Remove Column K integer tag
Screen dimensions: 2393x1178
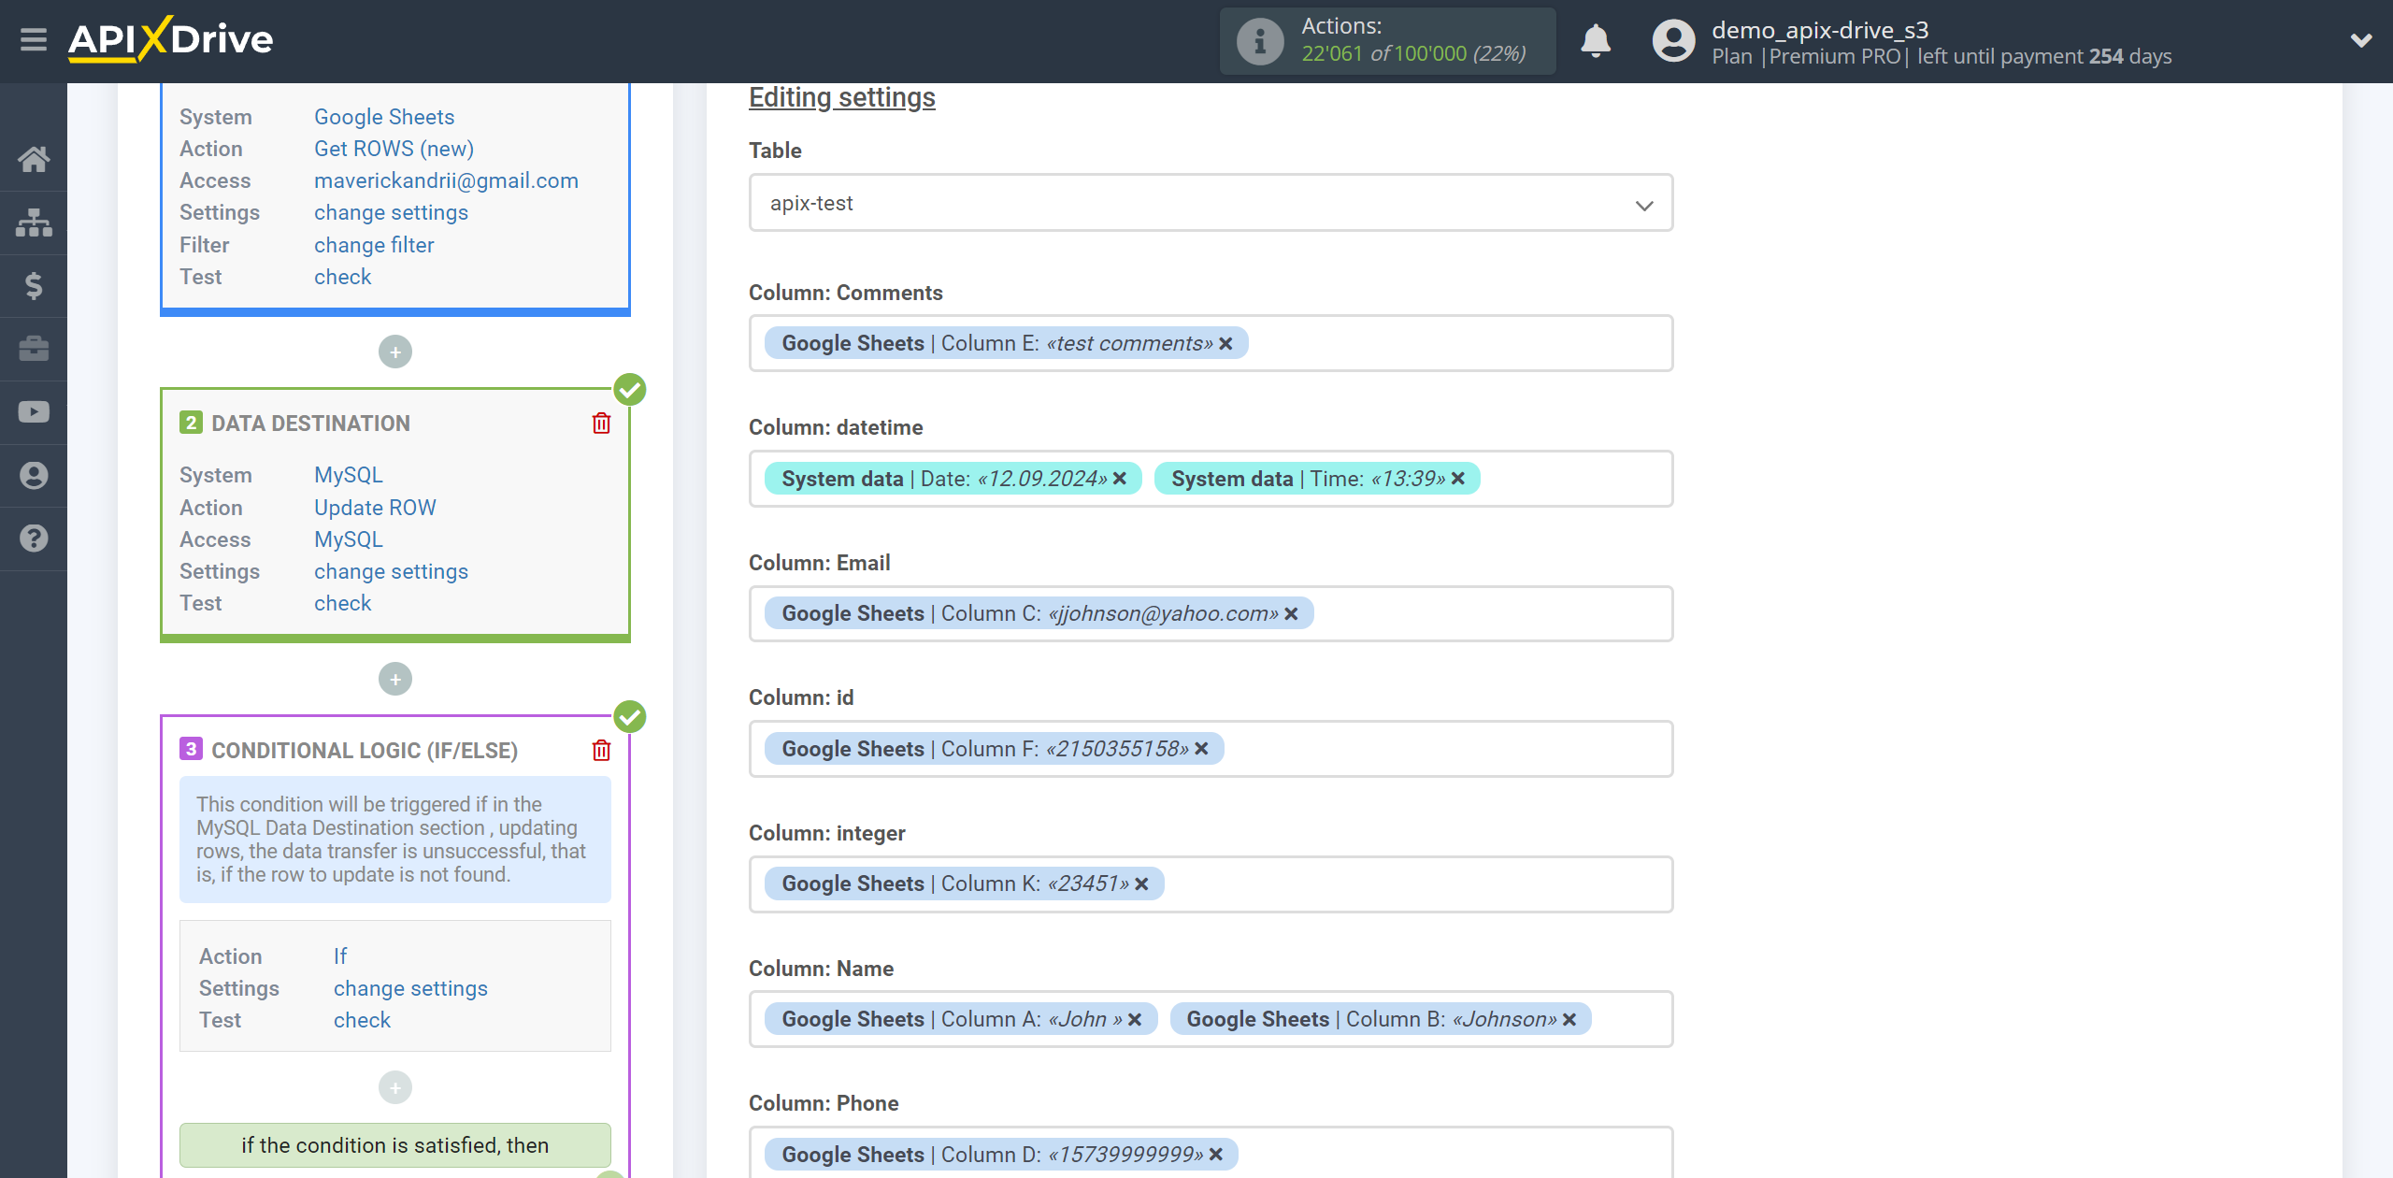pyautogui.click(x=1141, y=884)
